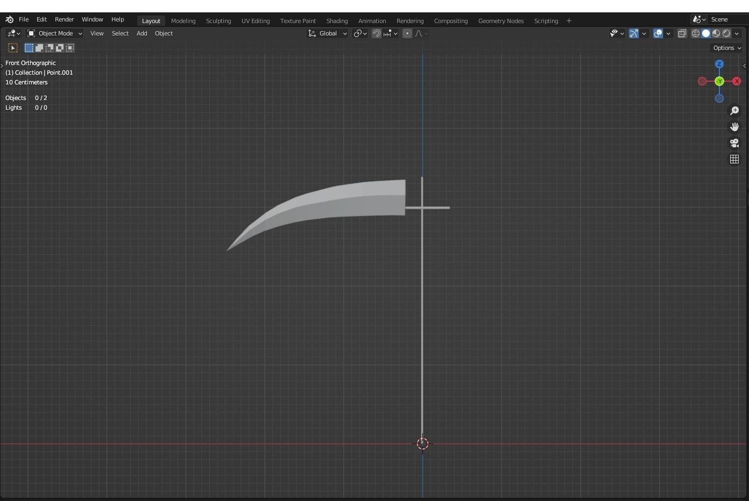
Task: Enable proportional editing
Action: click(407, 33)
